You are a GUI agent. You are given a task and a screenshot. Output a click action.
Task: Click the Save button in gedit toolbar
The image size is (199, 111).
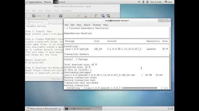(52, 16)
